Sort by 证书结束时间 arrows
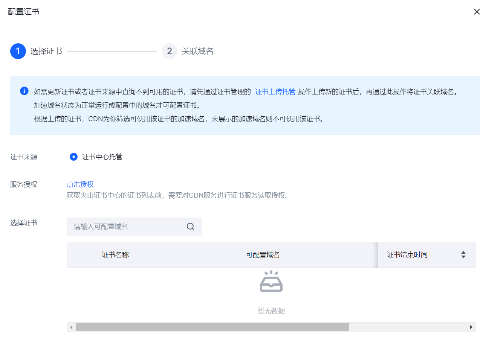The height and width of the screenshot is (344, 486). 463,255
